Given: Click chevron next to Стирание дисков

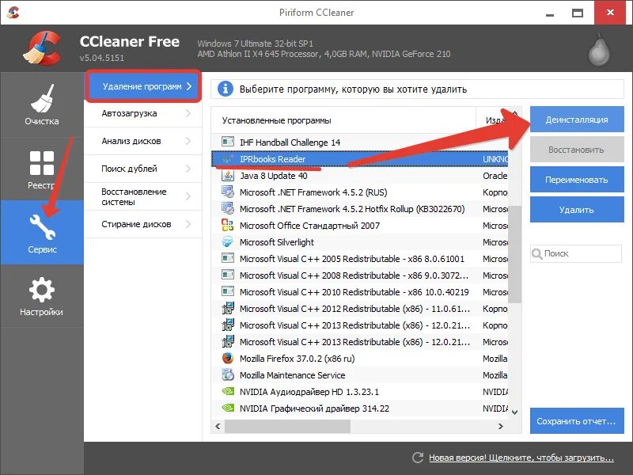Looking at the screenshot, I should tap(188, 224).
